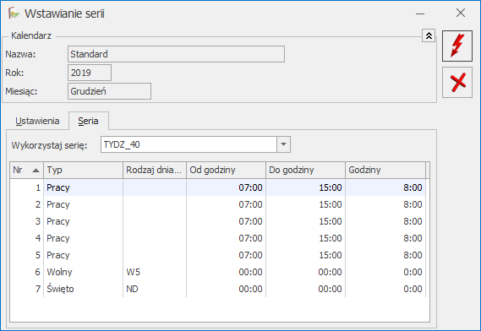Select row 4 Pracy type cell
Image resolution: width=481 pixels, height=331 pixels.
tap(83, 238)
